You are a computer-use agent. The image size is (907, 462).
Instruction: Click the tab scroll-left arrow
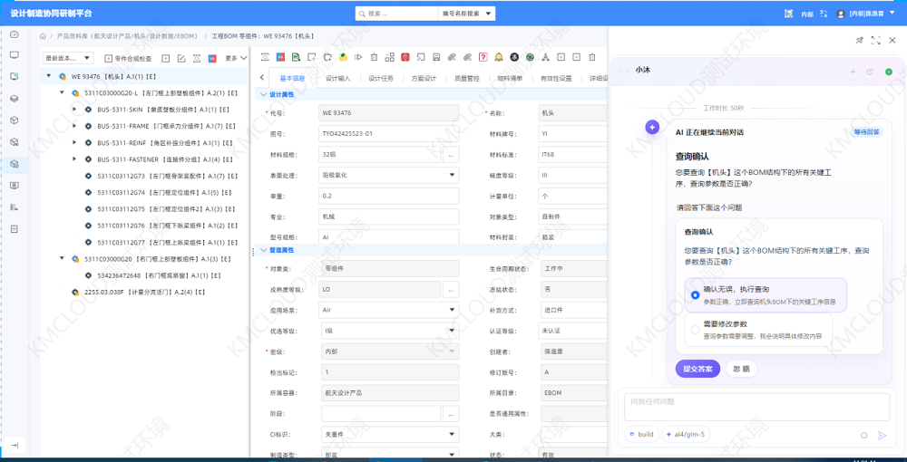coord(261,77)
